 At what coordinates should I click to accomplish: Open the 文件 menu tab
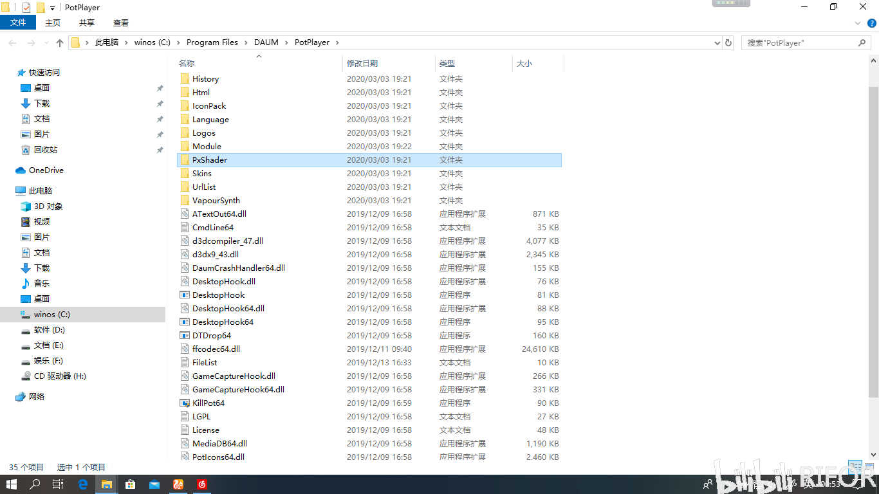pos(18,23)
